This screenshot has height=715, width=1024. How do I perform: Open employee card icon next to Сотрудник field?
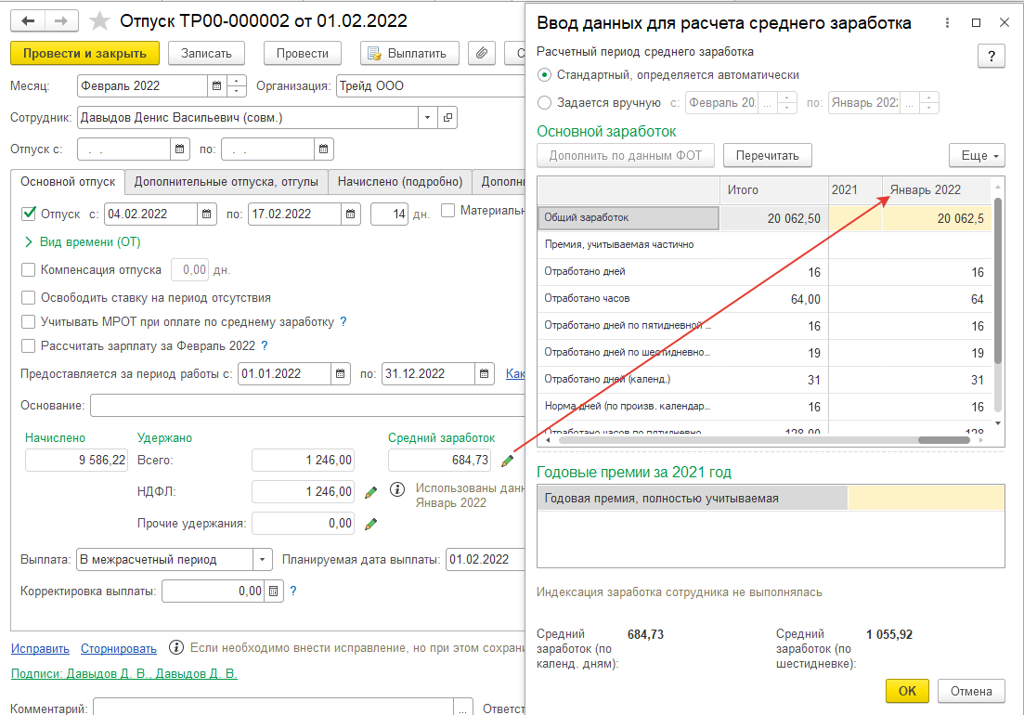[448, 118]
